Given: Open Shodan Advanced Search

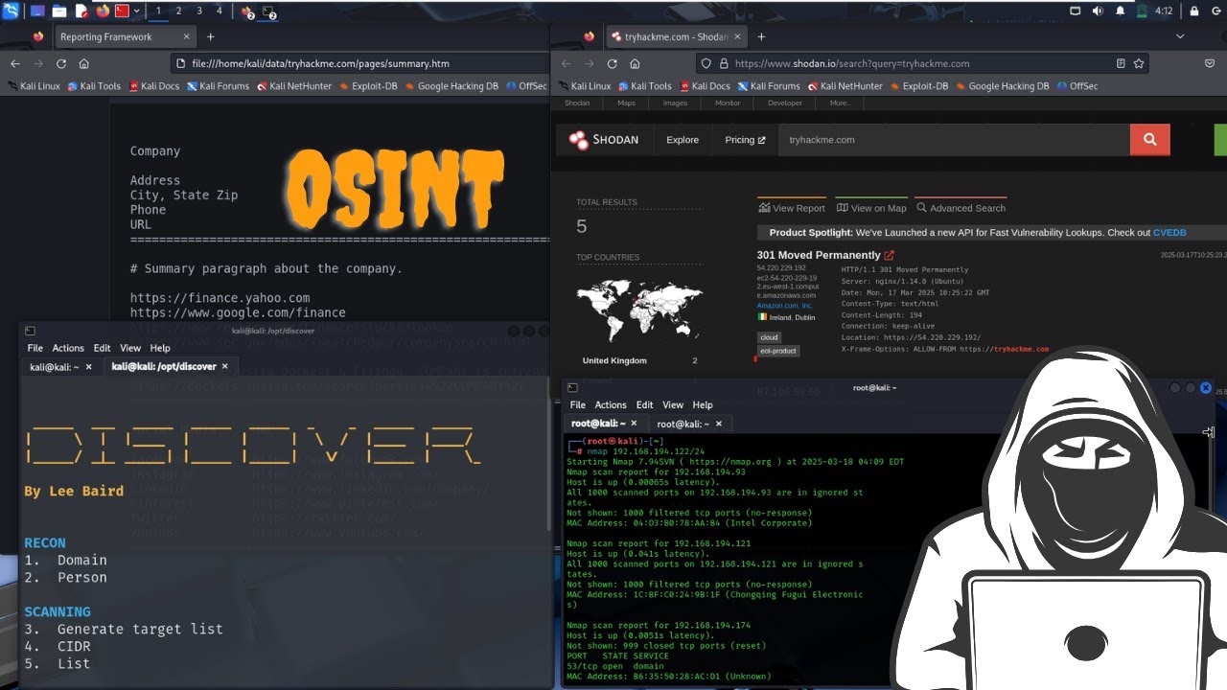Looking at the screenshot, I should 961,208.
